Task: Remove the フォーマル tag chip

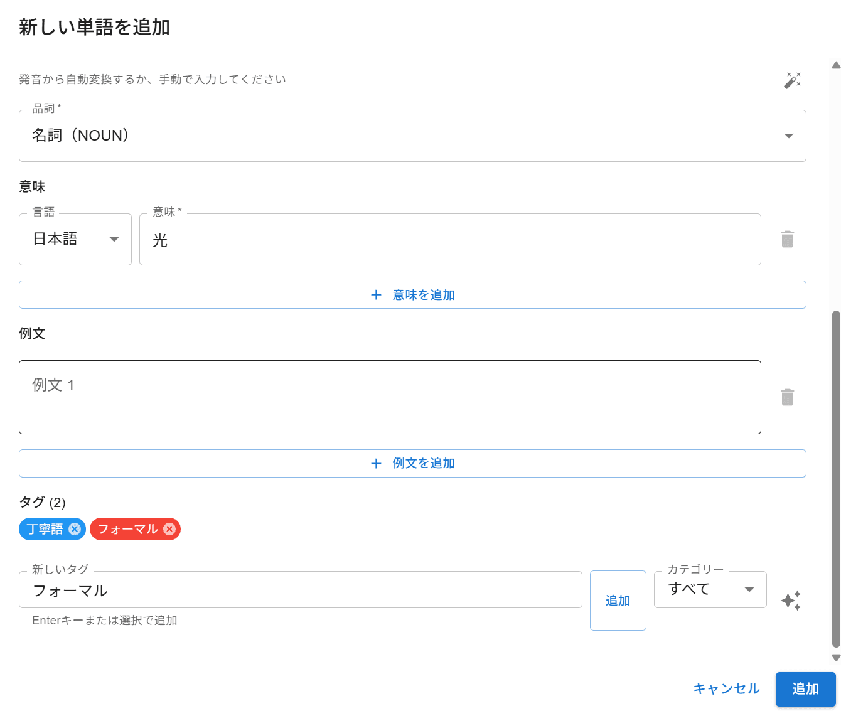Action: [169, 529]
